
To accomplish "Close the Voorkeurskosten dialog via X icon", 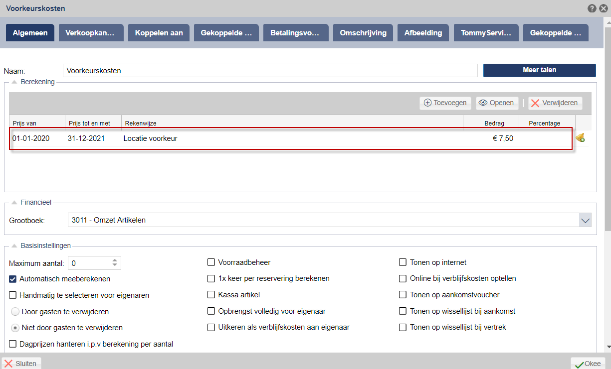I will click(603, 8).
